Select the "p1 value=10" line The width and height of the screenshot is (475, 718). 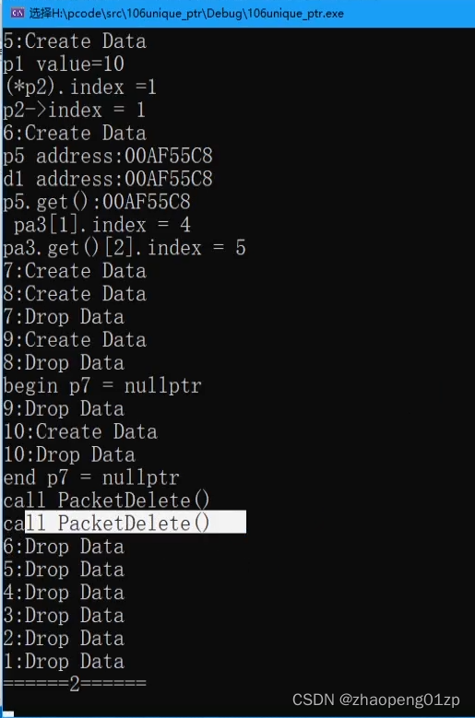(x=64, y=65)
